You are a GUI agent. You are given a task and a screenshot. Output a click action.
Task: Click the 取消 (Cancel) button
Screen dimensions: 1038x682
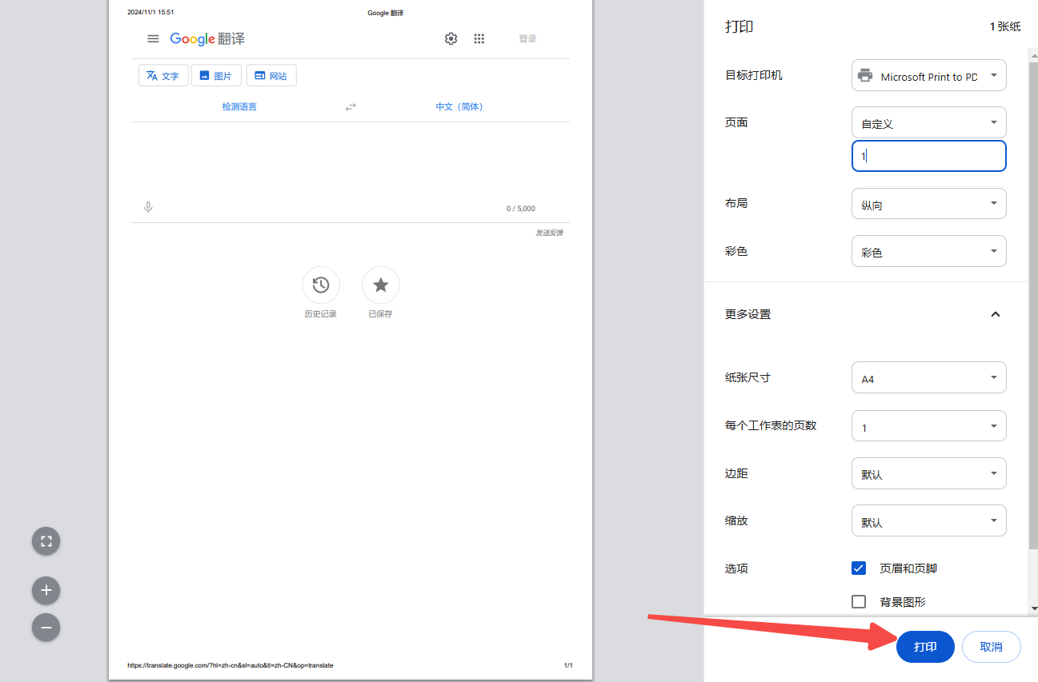pos(991,647)
